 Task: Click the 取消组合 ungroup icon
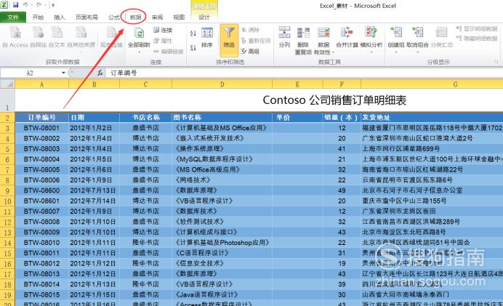coord(417,33)
